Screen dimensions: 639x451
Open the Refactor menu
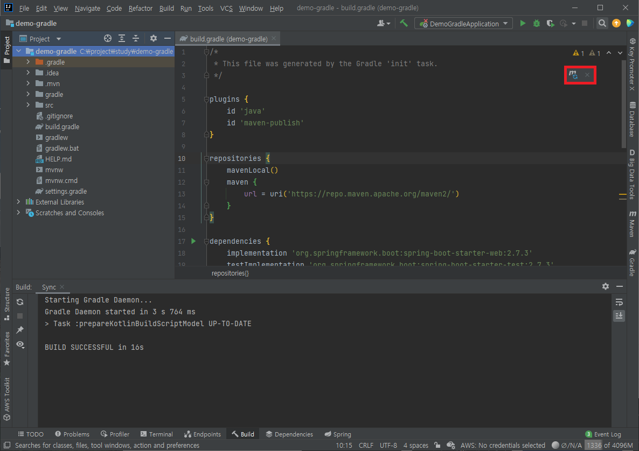(x=140, y=8)
